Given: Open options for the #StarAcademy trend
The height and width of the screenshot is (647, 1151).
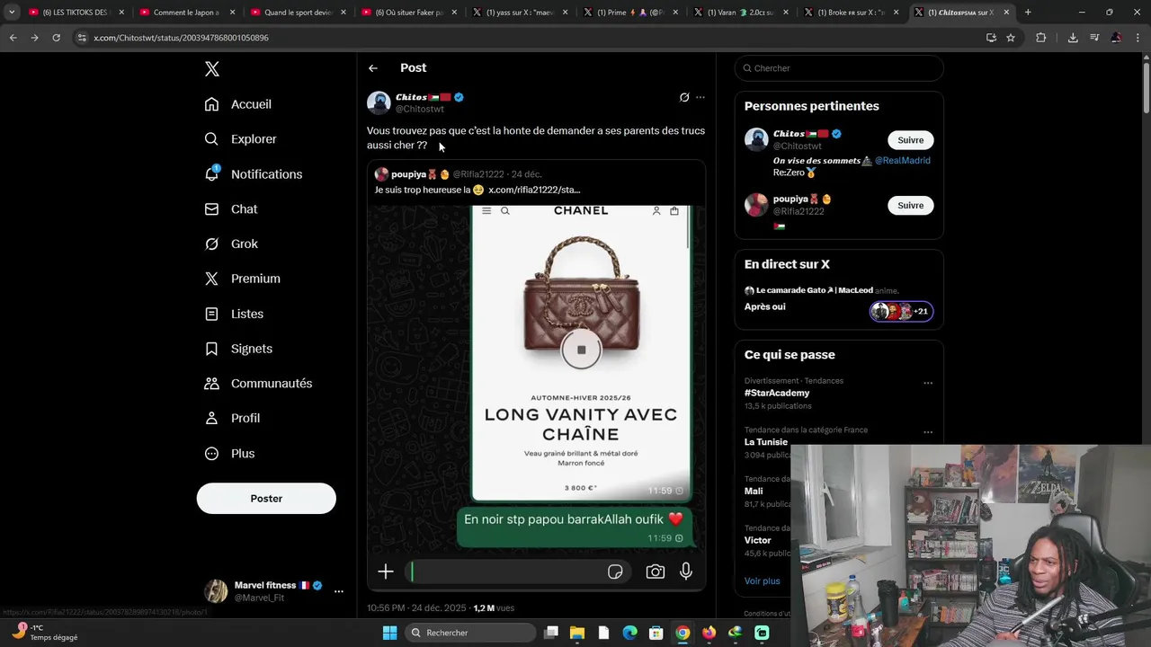Looking at the screenshot, I should [x=928, y=383].
